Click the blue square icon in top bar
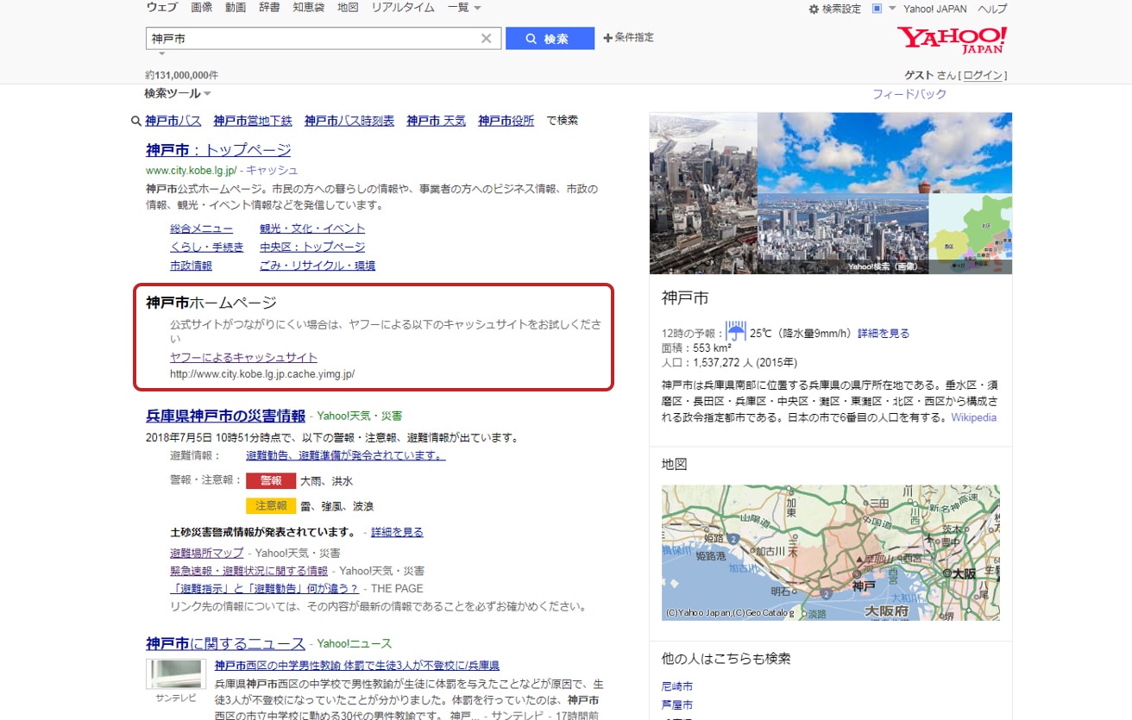The image size is (1132, 720). click(877, 9)
